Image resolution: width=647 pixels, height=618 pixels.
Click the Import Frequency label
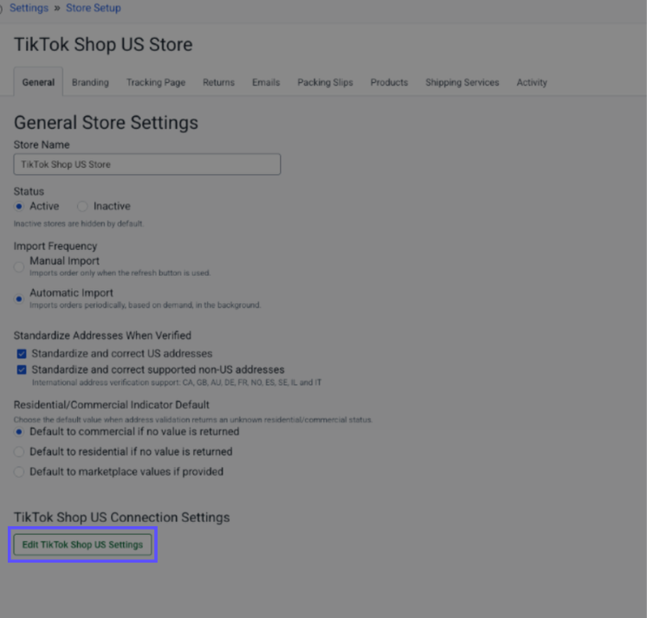pos(55,246)
